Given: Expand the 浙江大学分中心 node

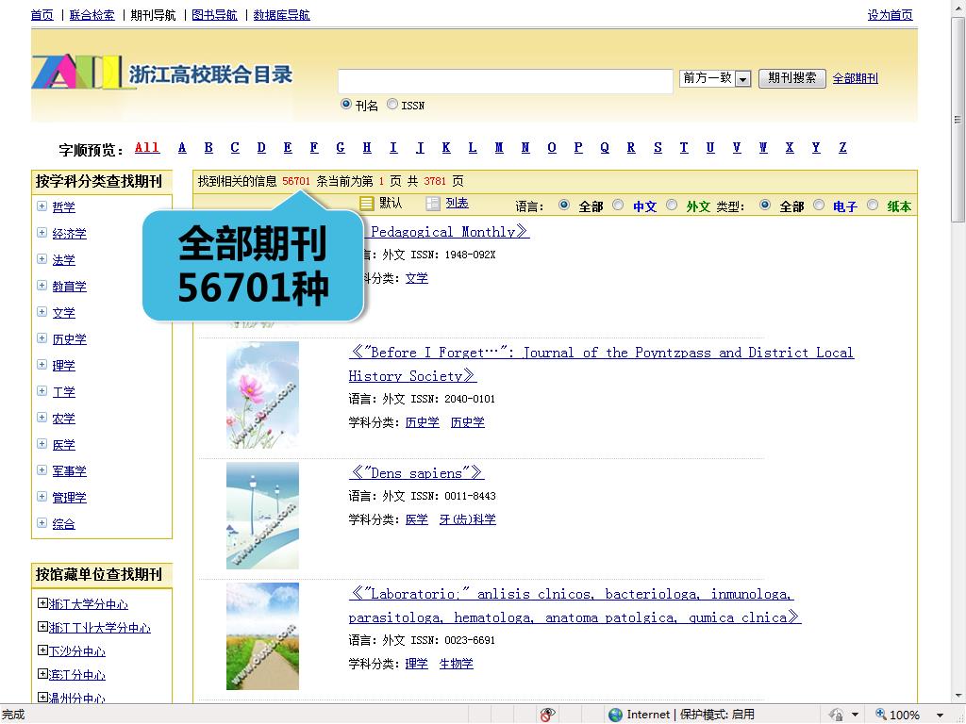Looking at the screenshot, I should tap(42, 603).
